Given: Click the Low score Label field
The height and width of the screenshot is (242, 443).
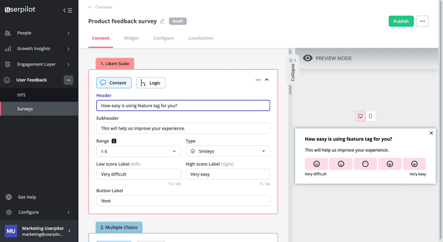Looking at the screenshot, I should point(138,174).
